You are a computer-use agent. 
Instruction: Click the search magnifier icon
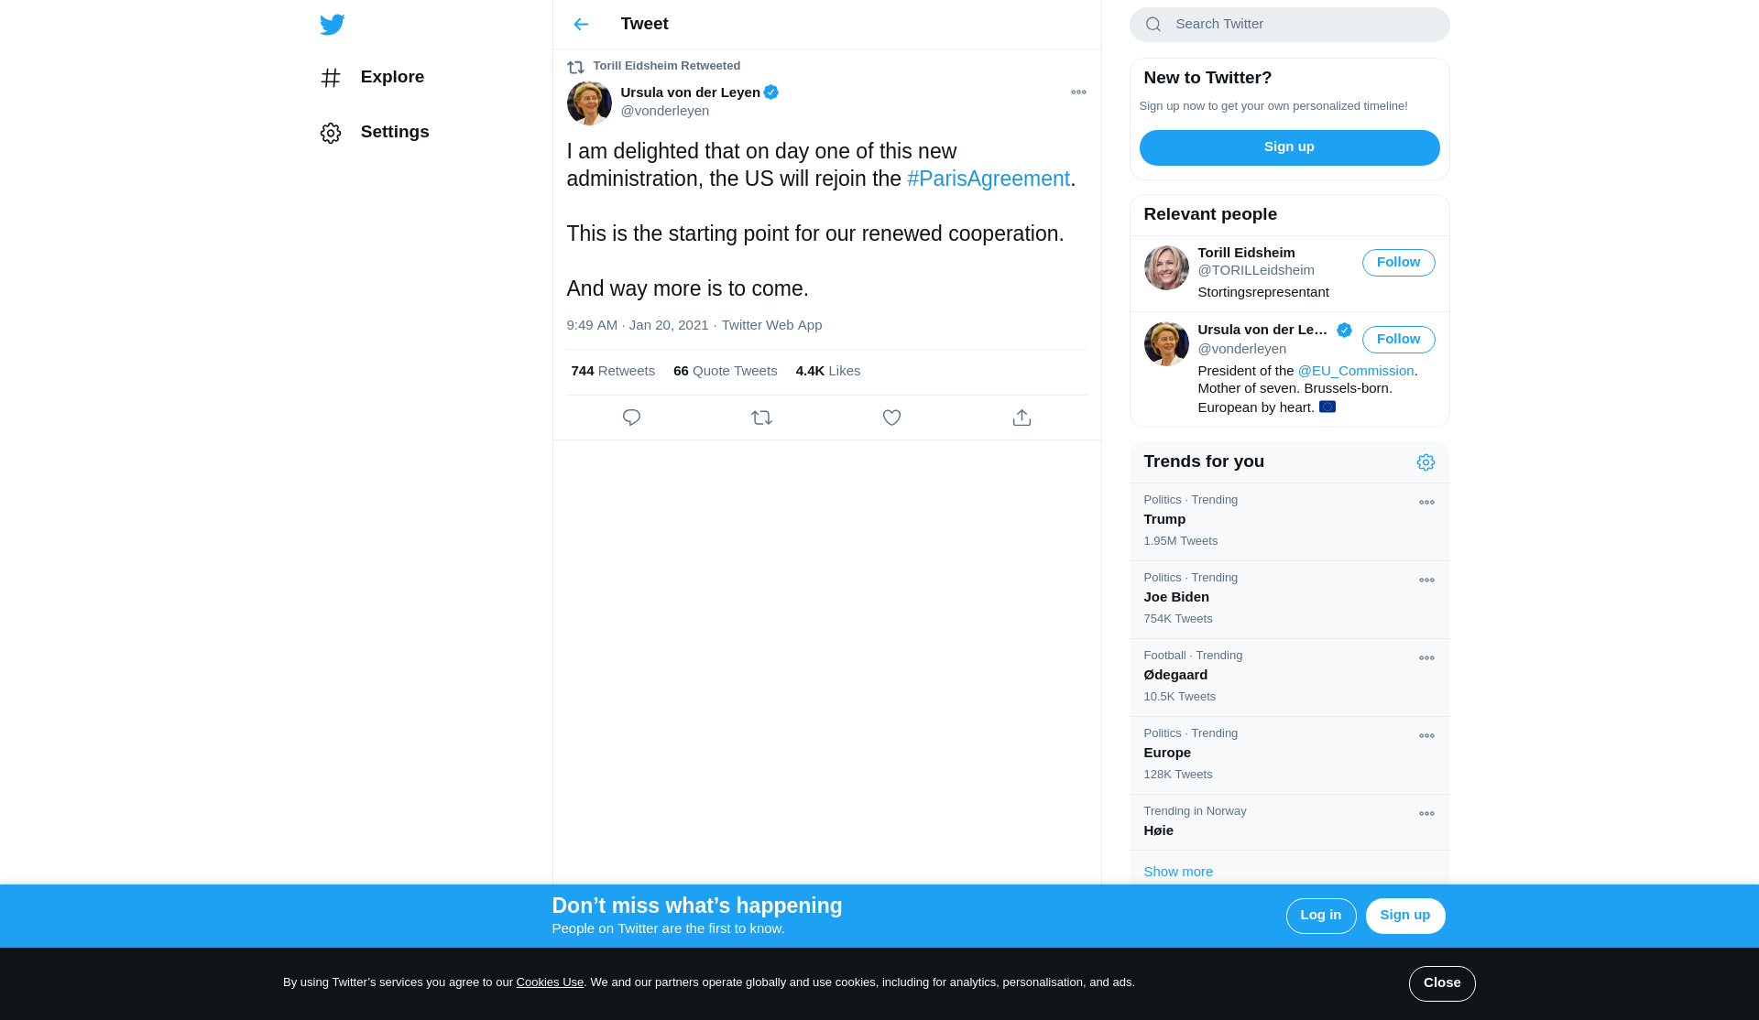1153,25
